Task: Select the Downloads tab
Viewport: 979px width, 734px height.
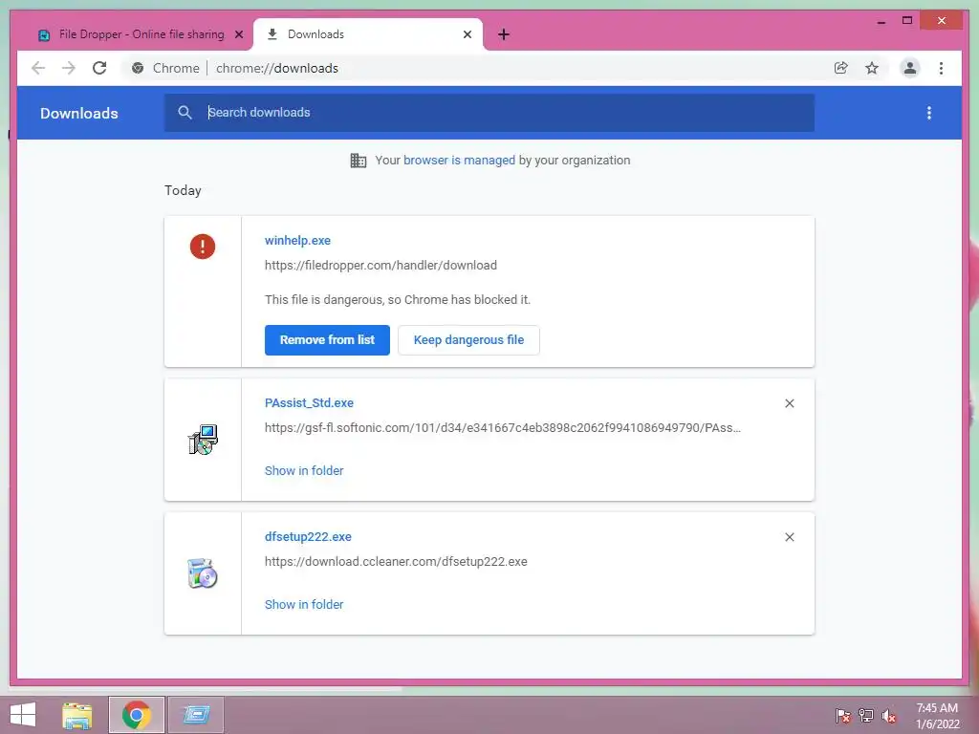Action: tap(368, 34)
